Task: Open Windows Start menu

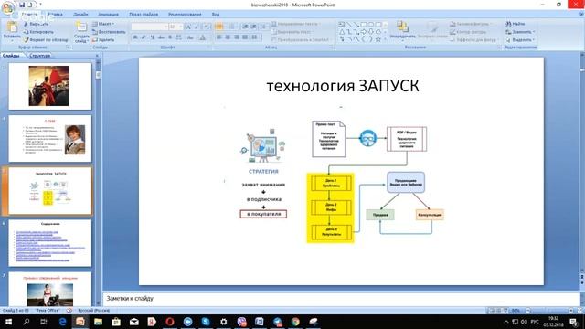Action: (x=8, y=322)
